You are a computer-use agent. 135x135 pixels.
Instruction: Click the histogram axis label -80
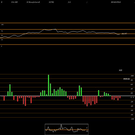point(132,115)
